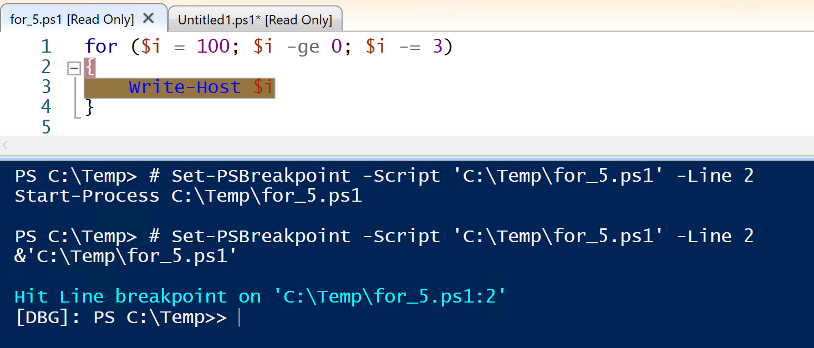The height and width of the screenshot is (348, 814).
Task: Click the number 100 in the loop
Action: pyautogui.click(x=213, y=47)
